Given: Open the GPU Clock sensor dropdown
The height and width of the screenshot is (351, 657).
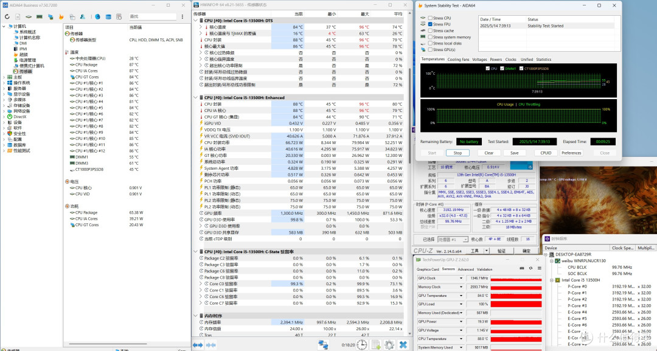Looking at the screenshot, I should (461, 278).
